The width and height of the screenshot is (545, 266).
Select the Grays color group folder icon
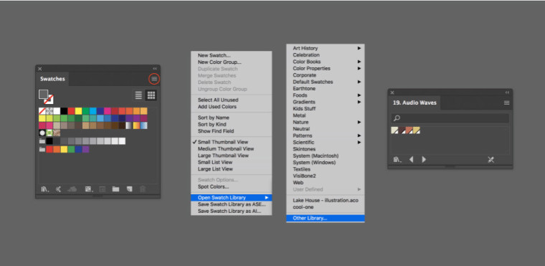pos(42,141)
